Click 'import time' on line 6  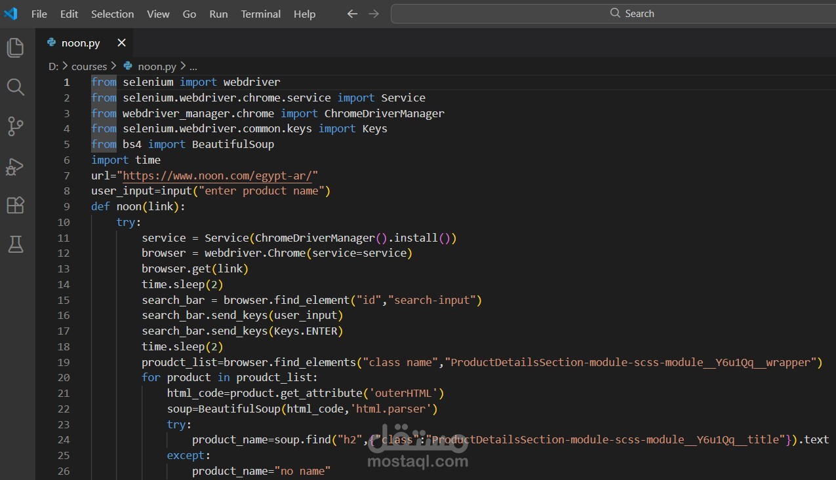pos(126,160)
